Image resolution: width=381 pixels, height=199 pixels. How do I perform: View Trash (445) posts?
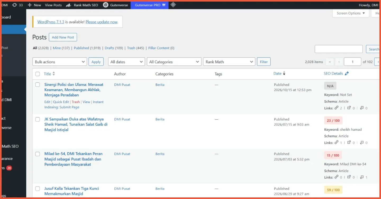135,48
